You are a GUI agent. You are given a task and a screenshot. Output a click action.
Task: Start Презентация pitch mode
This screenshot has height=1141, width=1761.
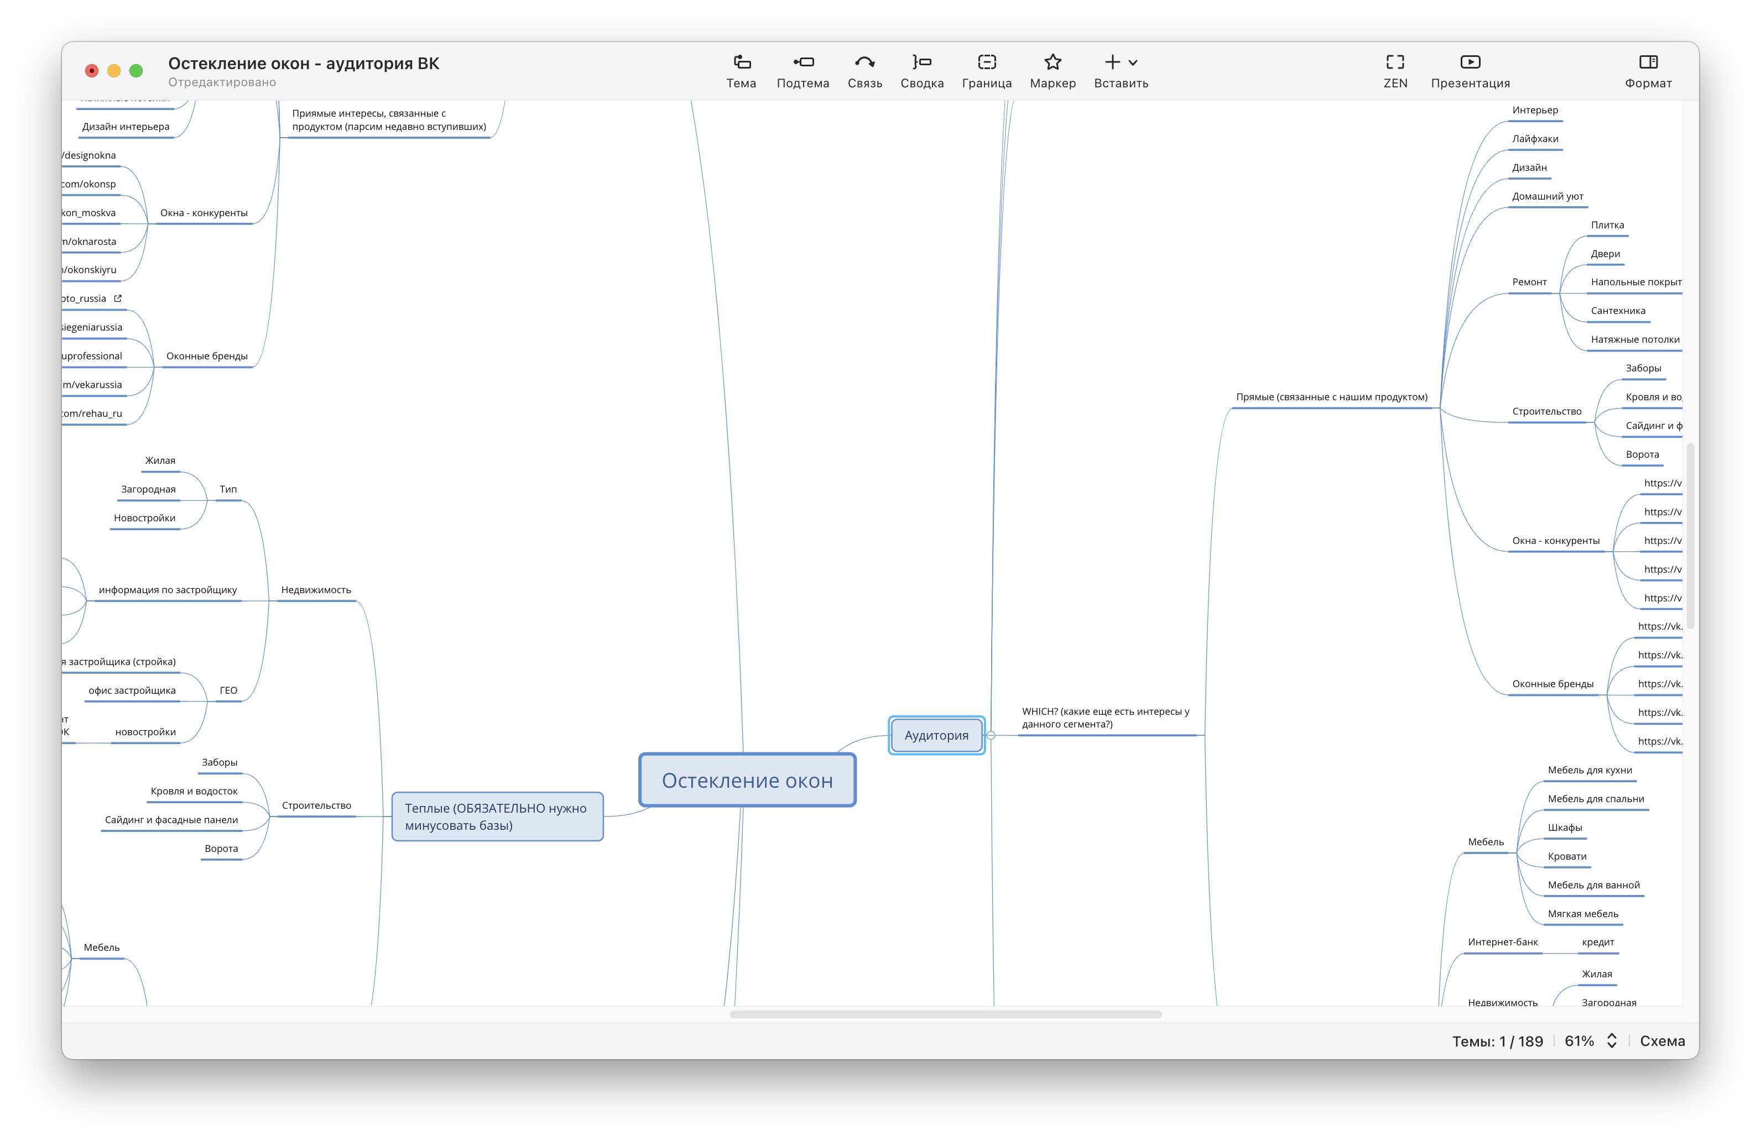click(x=1470, y=63)
